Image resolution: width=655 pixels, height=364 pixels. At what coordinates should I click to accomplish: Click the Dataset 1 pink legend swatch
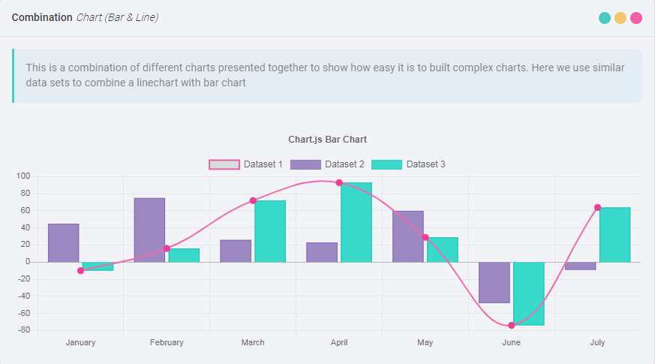pyautogui.click(x=224, y=164)
